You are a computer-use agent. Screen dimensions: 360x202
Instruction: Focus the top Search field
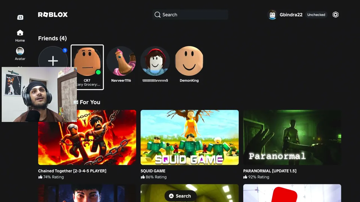point(190,15)
